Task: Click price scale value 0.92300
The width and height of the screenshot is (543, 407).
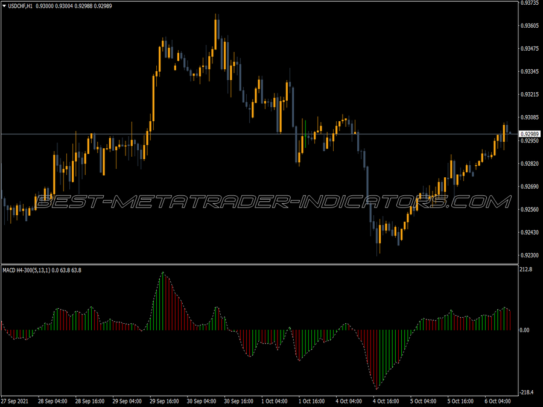Action: (530, 255)
